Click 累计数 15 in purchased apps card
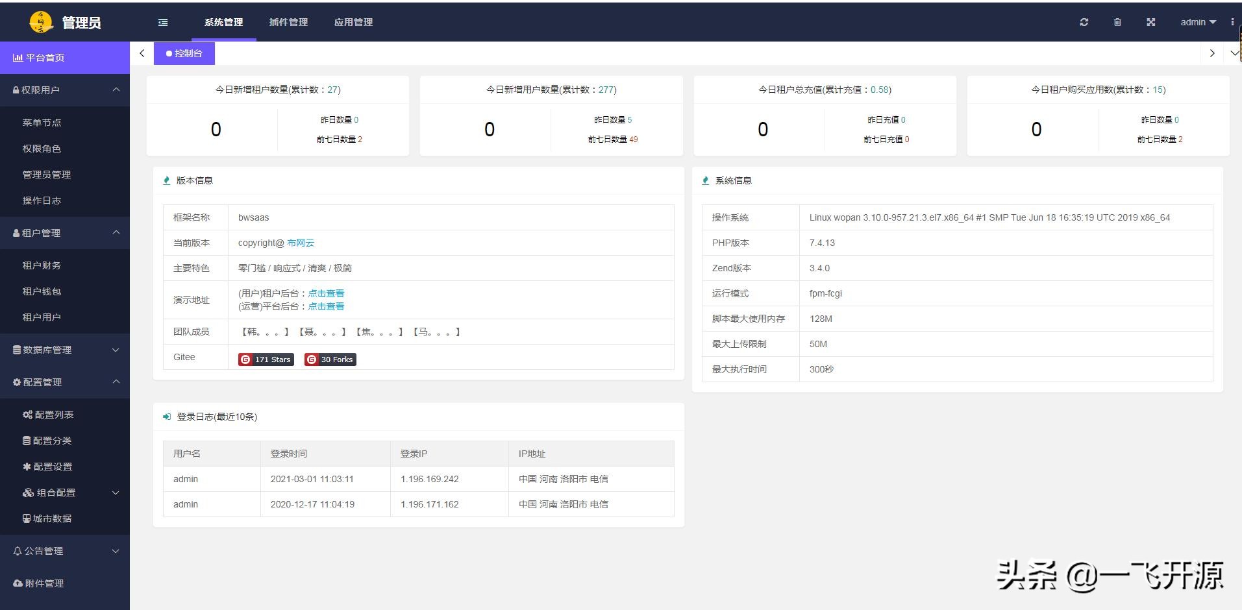The image size is (1242, 610). point(1158,90)
